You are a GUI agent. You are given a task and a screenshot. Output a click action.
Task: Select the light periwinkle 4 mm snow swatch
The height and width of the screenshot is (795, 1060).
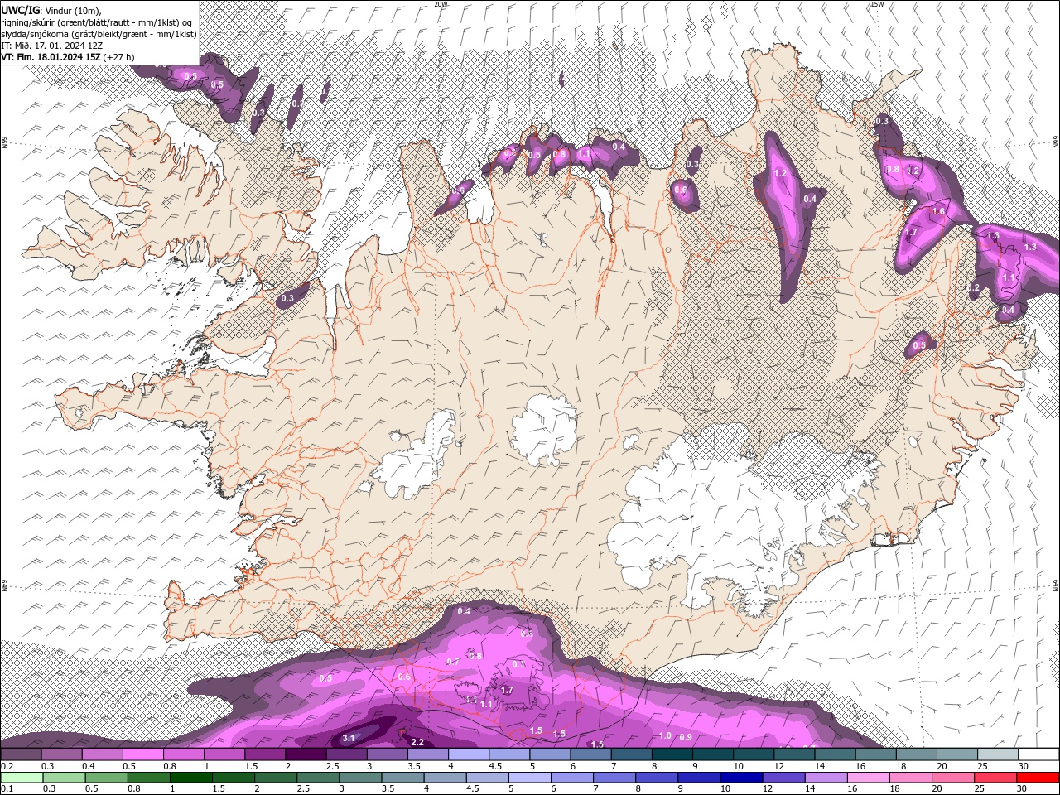coord(469,754)
